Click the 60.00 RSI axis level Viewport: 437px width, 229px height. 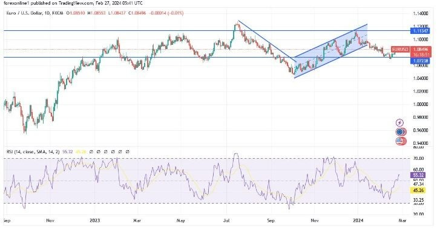[419, 170]
